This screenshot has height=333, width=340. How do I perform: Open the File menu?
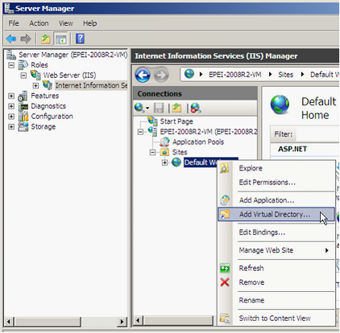pyautogui.click(x=14, y=23)
